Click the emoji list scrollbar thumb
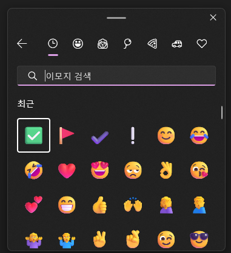231x253 pixels. point(222,113)
